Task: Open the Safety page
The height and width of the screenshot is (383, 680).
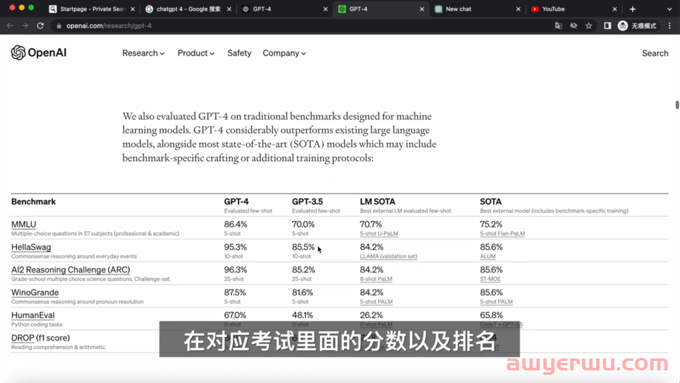Action: [239, 53]
